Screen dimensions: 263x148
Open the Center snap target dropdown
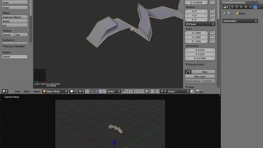click(178, 91)
